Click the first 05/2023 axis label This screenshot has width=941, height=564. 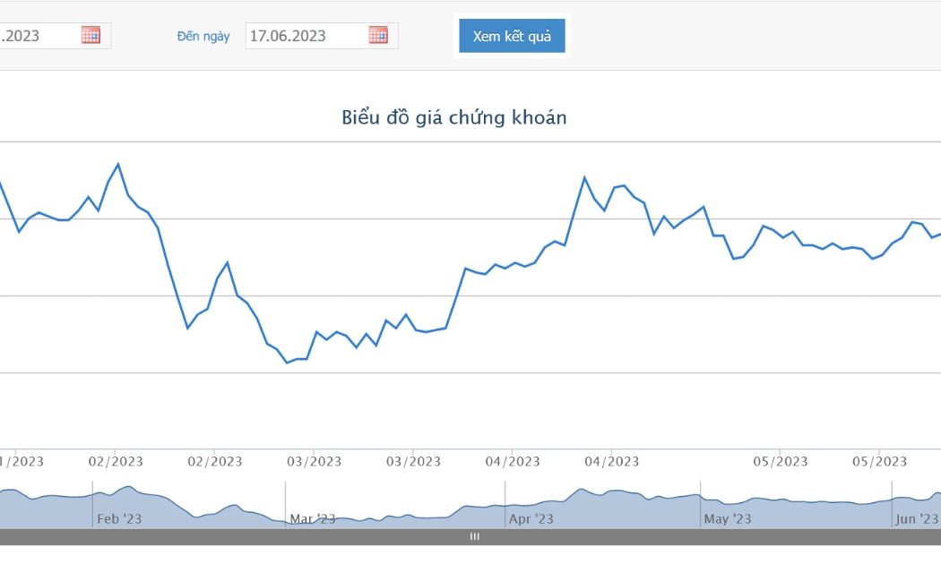(781, 462)
